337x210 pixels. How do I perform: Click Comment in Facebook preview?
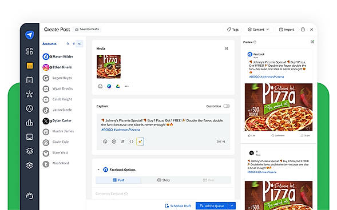point(278,135)
